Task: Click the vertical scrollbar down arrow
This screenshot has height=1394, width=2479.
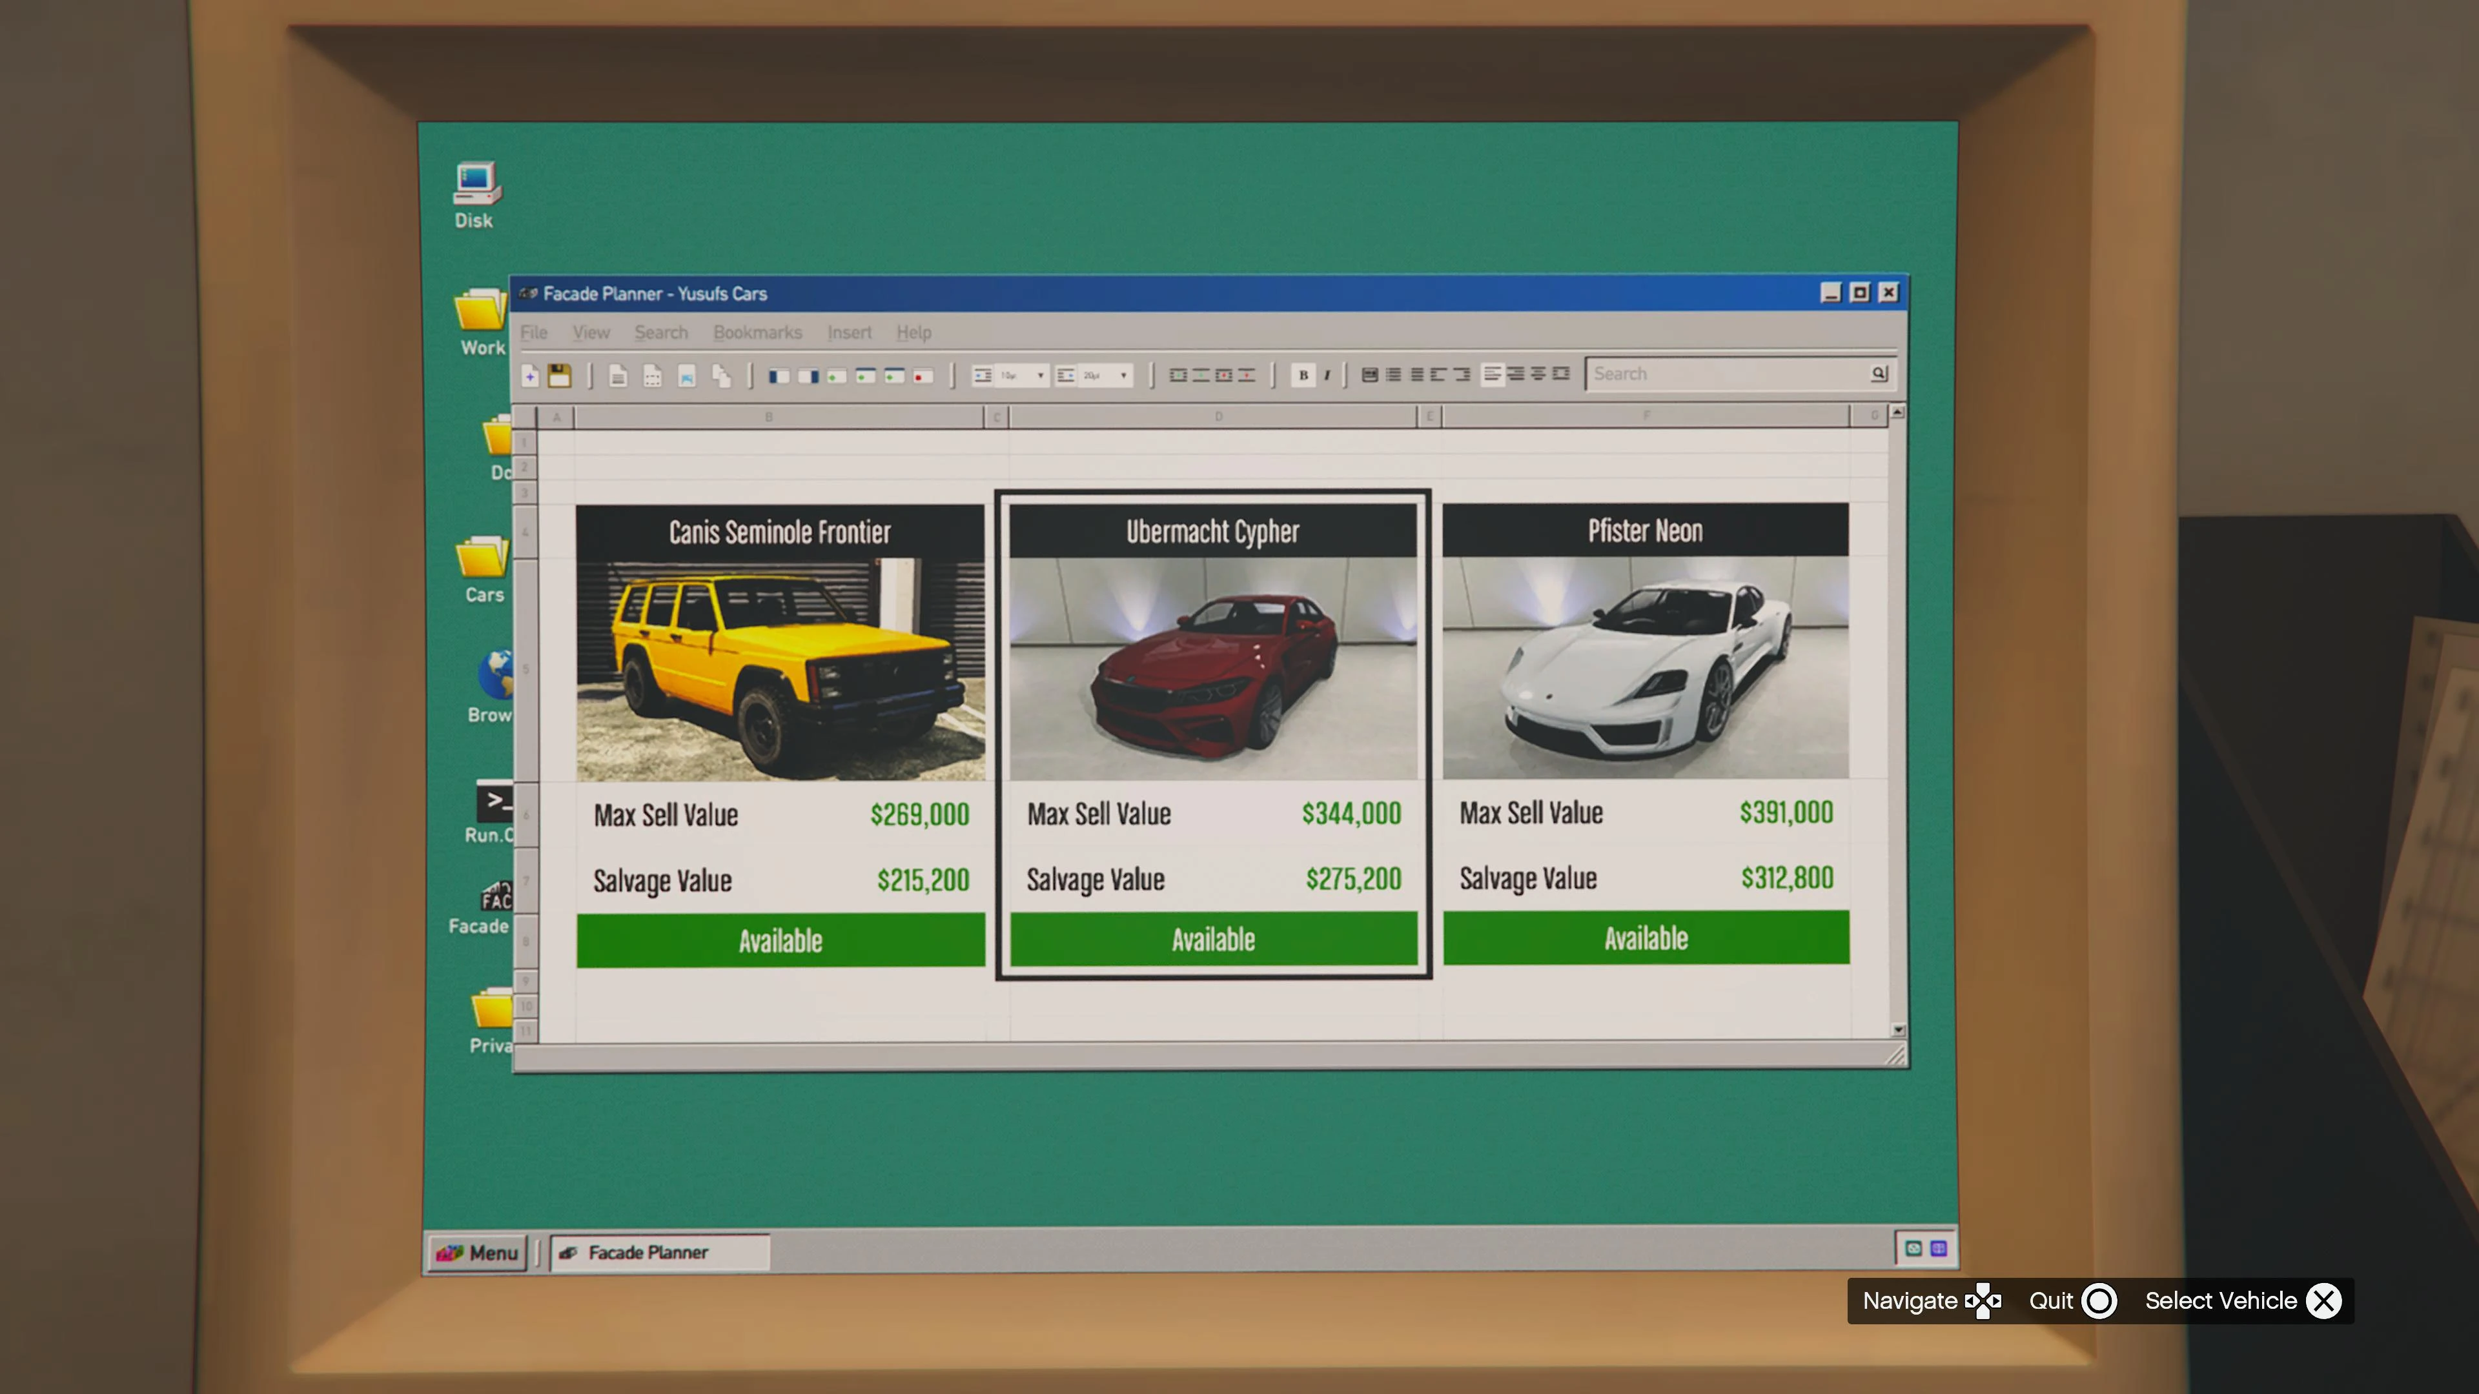Action: tap(1898, 1029)
